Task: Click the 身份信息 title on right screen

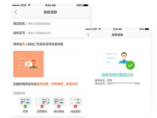Action: 117,35
